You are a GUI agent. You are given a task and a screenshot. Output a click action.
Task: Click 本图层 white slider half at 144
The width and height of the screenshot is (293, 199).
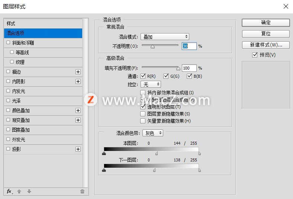coord(157,153)
